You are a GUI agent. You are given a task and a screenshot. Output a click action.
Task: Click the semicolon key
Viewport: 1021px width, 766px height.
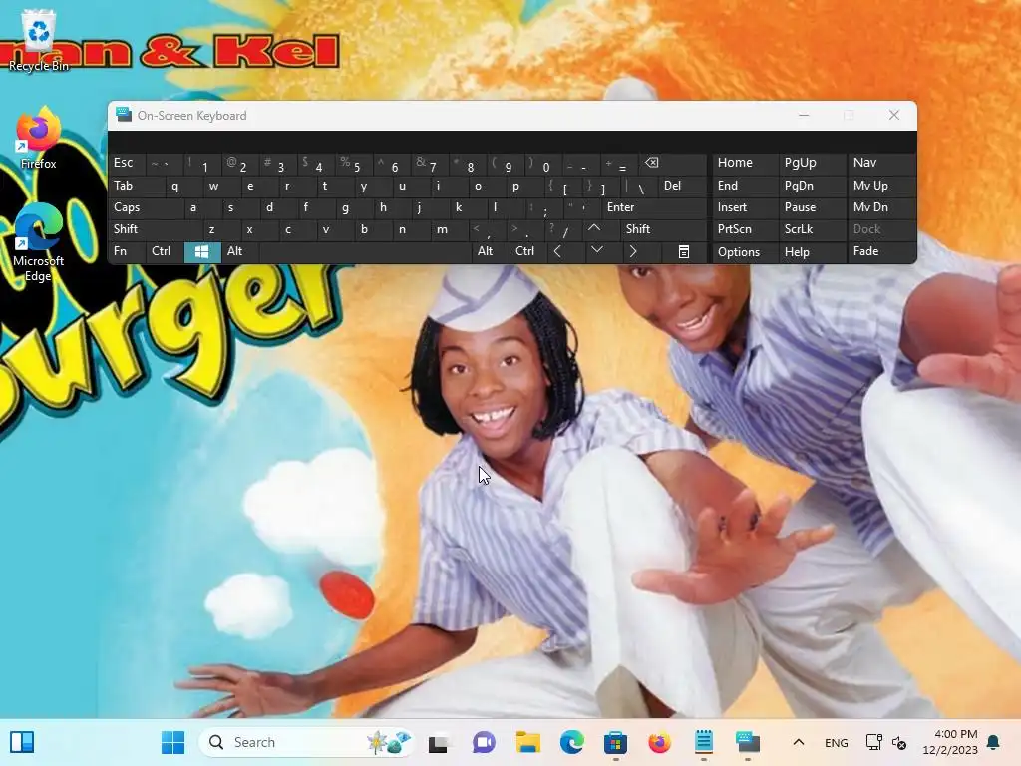543,207
